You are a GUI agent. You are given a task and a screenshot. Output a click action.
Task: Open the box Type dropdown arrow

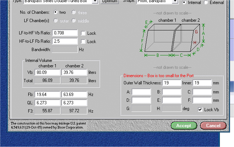pyautogui.click(x=95, y=1)
